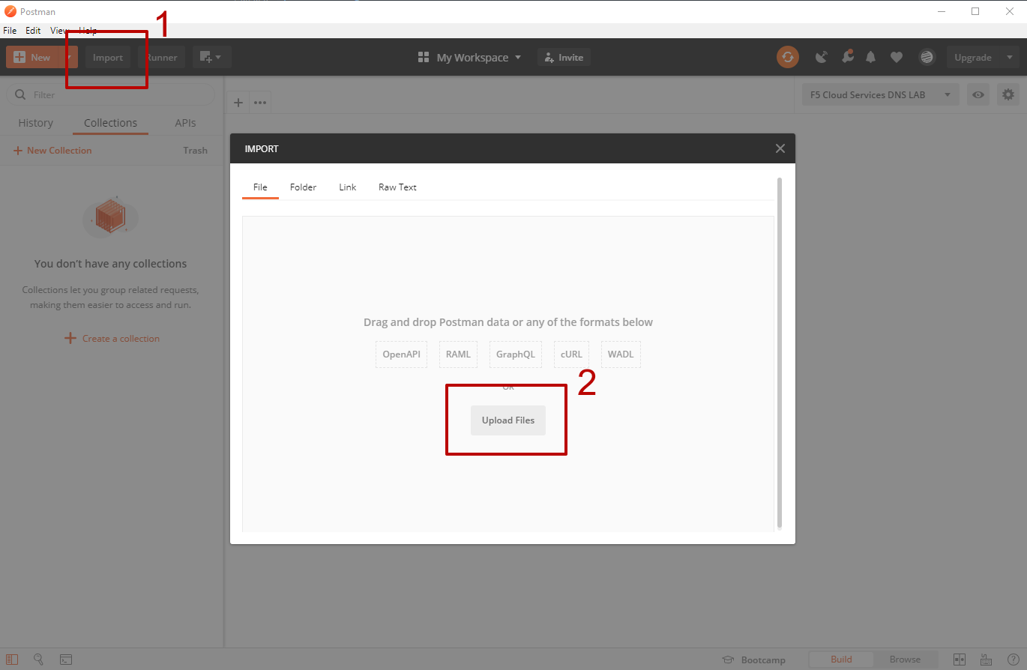Click the Postman logo in title bar

[x=10, y=11]
